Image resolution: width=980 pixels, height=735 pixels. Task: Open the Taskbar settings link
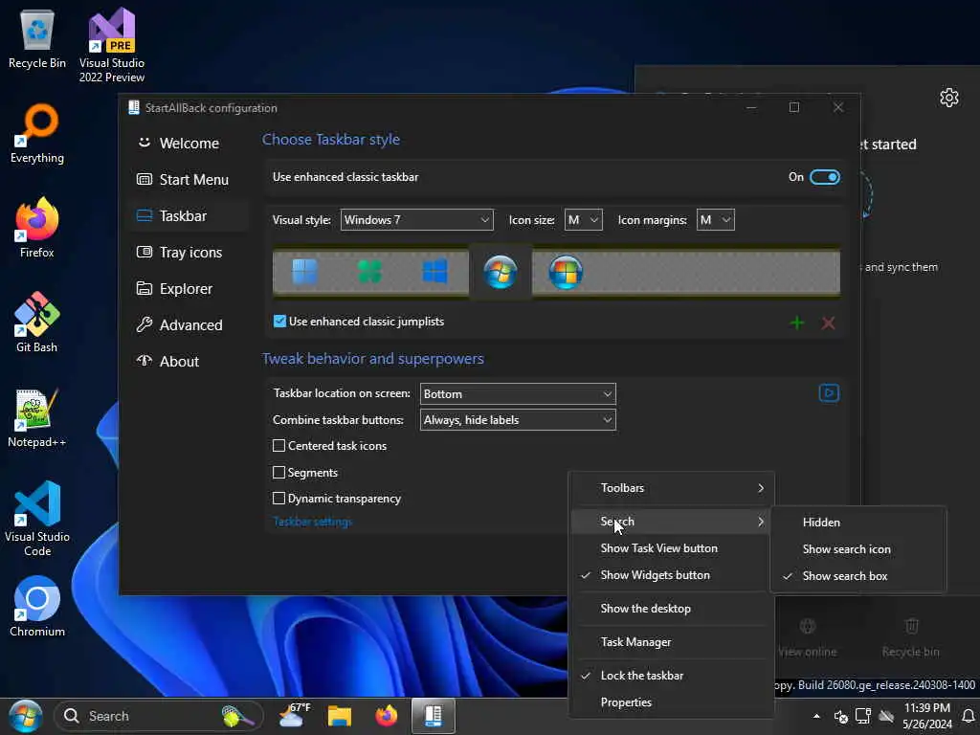click(x=313, y=522)
